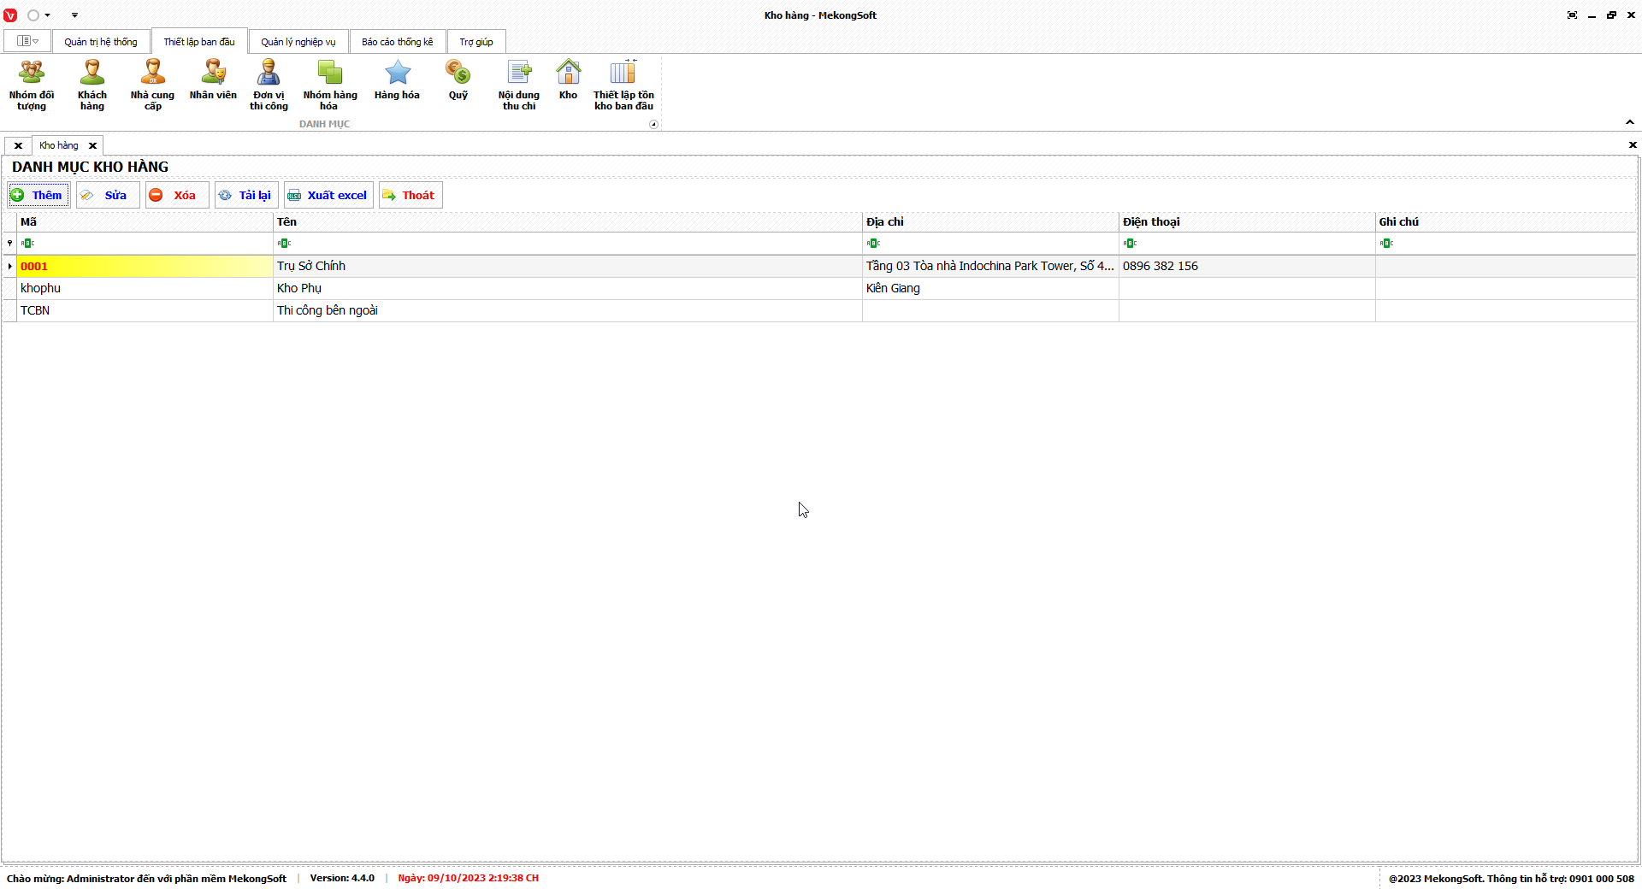
Task: Click the MekongSoft support hotline text
Action: (x=1511, y=878)
